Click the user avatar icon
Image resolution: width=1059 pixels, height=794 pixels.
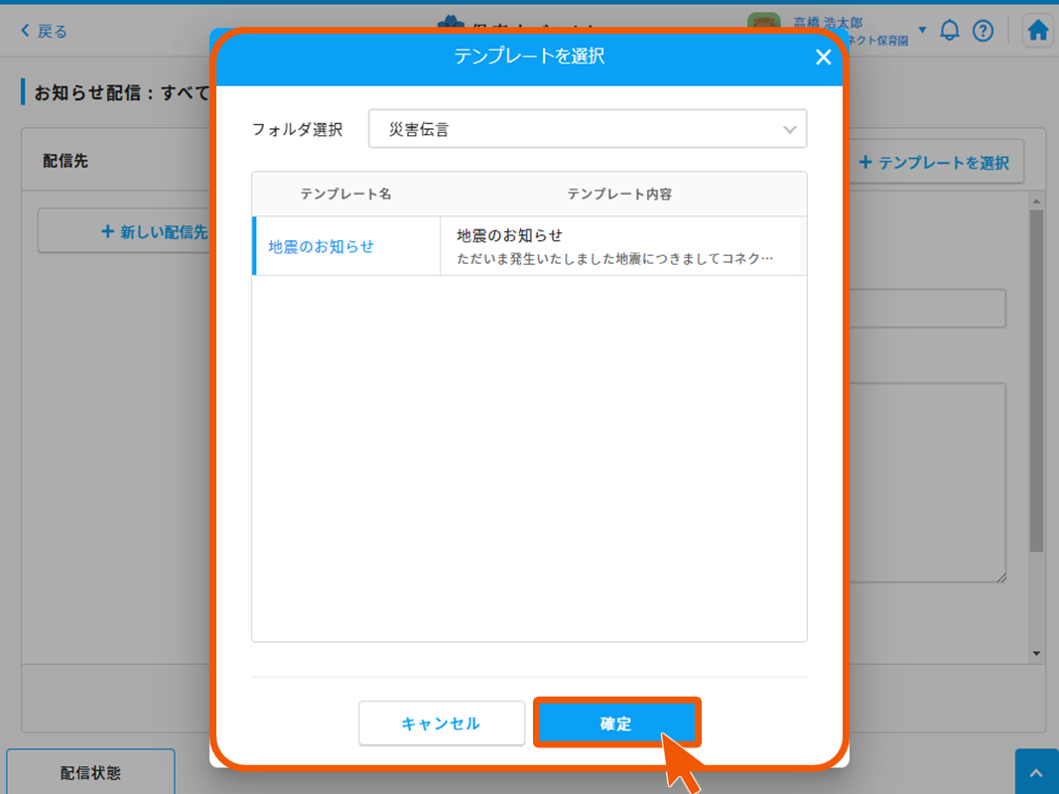[764, 30]
